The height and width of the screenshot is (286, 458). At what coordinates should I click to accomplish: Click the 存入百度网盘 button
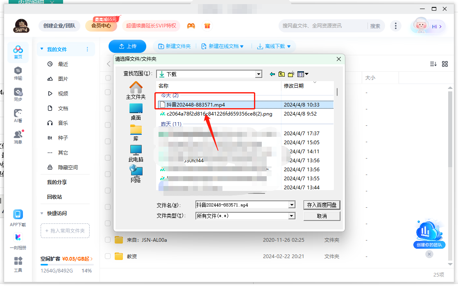click(322, 205)
